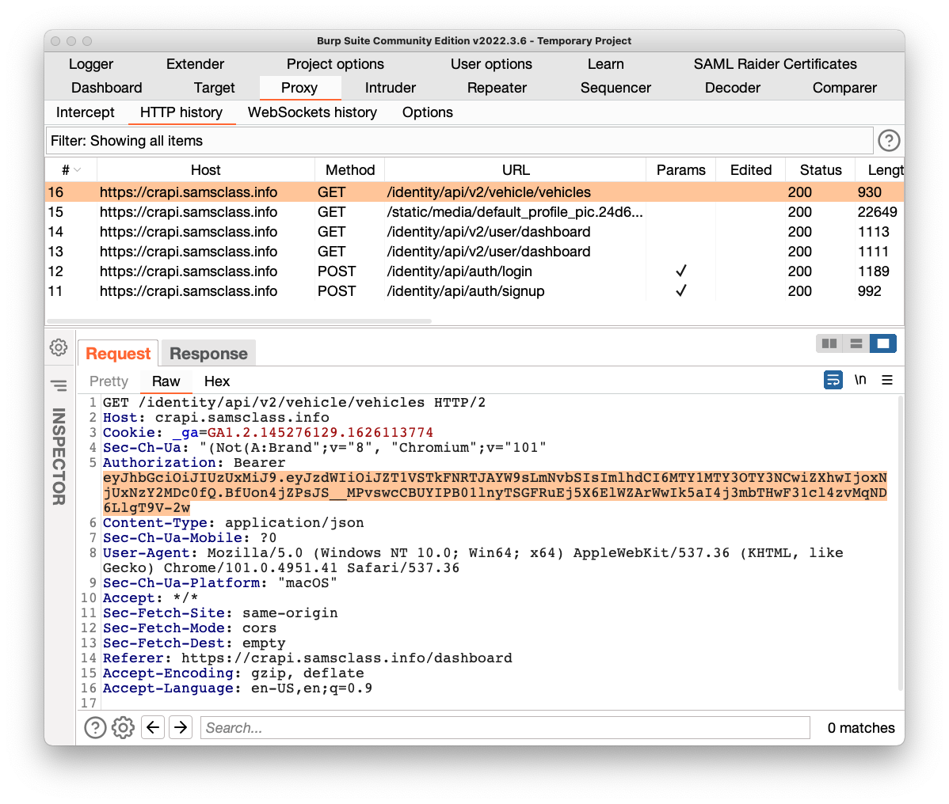Open the message editor hamburger menu
Screen dimensions: 949x804
click(x=887, y=381)
